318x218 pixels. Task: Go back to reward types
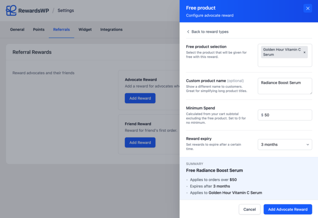point(208,31)
